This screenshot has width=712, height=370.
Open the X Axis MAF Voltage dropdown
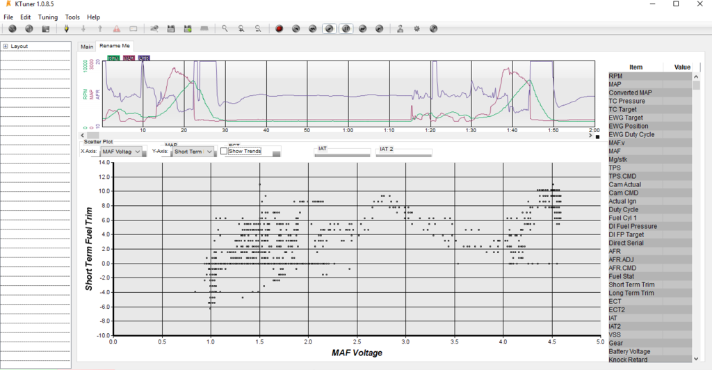pos(121,152)
